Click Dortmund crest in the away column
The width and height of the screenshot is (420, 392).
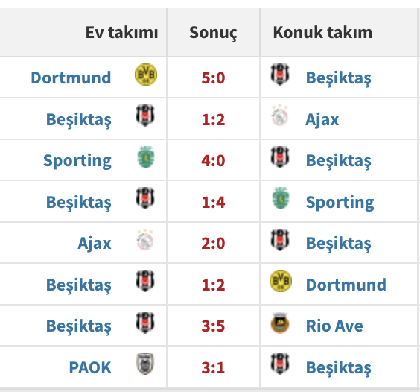tap(281, 281)
